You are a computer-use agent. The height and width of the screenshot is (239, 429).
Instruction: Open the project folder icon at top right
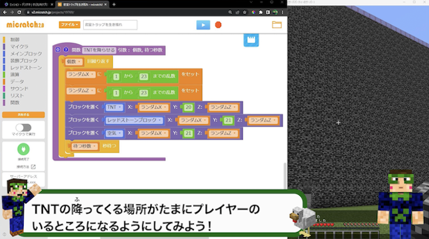tap(277, 24)
